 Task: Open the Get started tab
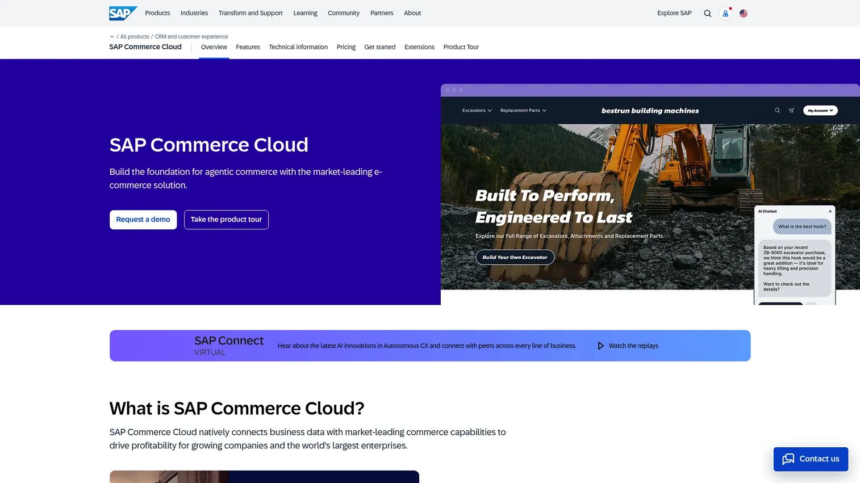(x=380, y=47)
